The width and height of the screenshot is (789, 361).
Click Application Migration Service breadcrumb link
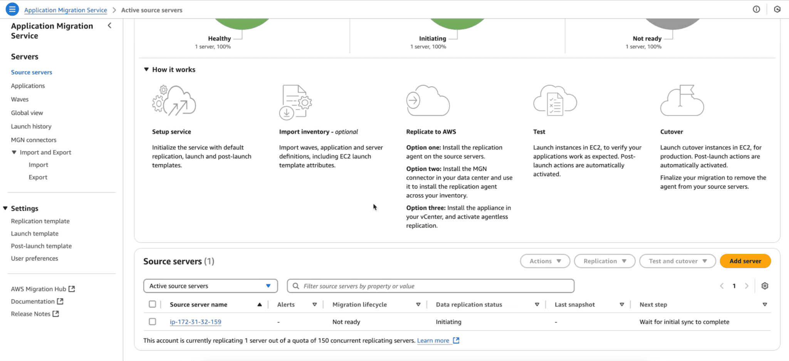point(65,10)
